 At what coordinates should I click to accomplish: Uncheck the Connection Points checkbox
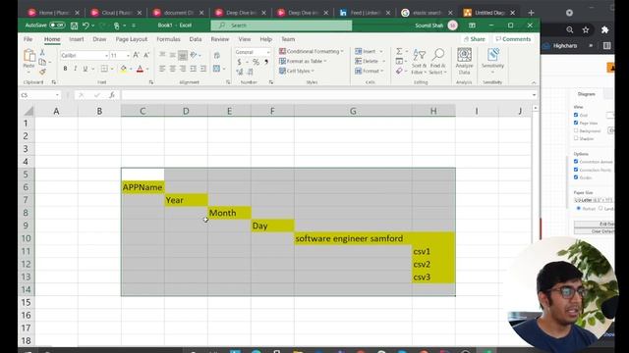pos(576,170)
